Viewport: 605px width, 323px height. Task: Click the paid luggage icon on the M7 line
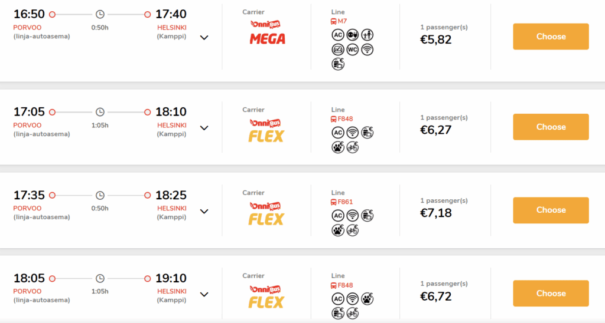click(338, 64)
